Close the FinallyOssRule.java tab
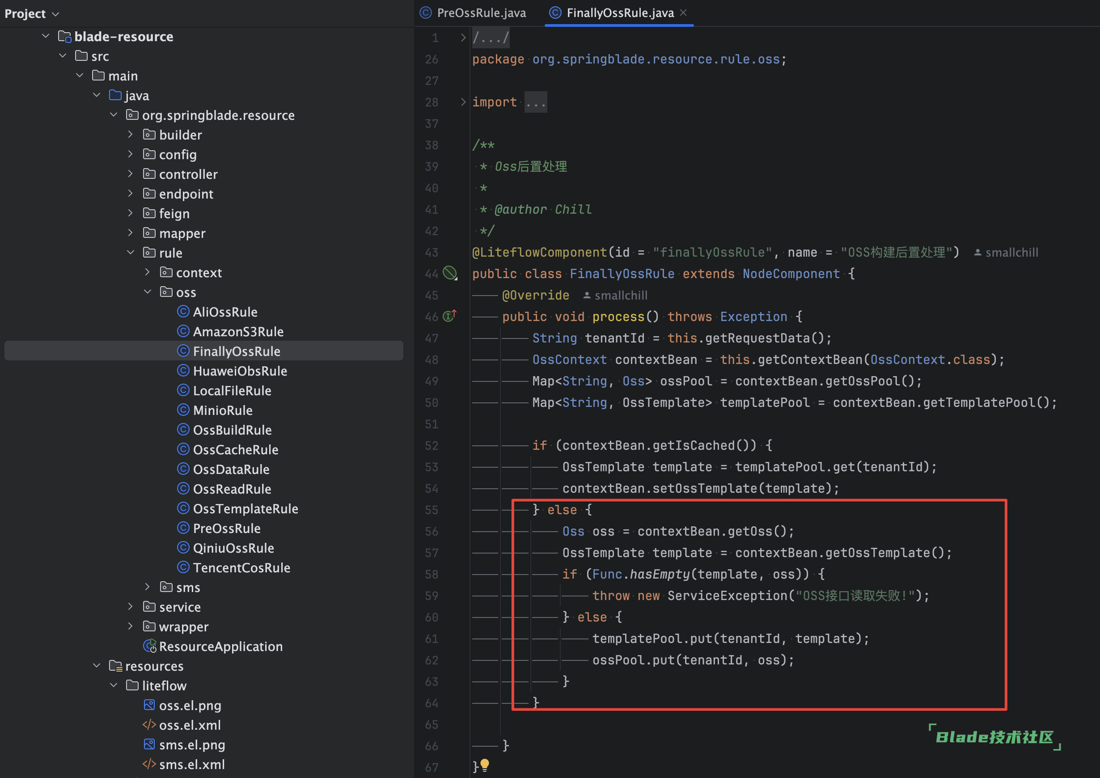The width and height of the screenshot is (1100, 778). point(683,13)
